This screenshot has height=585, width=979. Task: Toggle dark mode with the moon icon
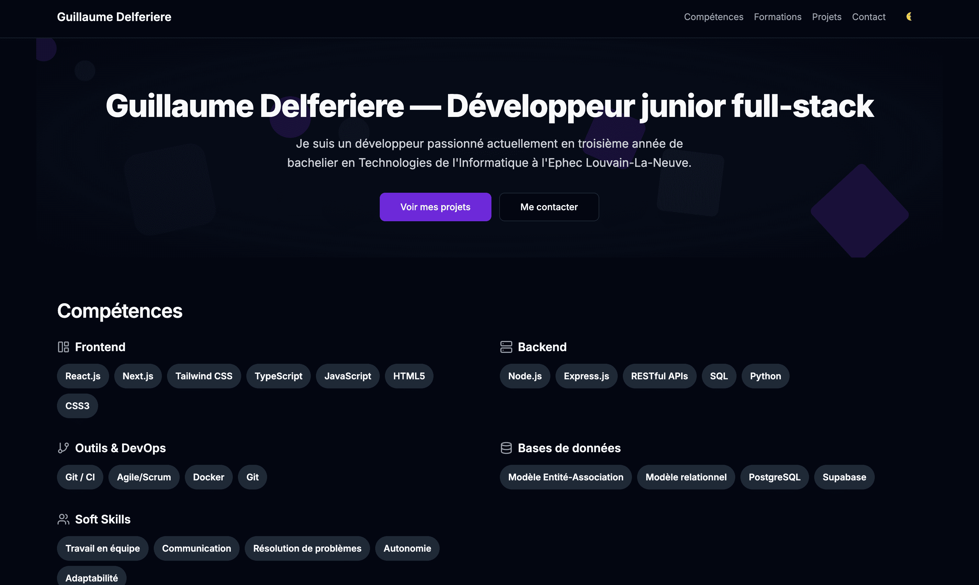909,17
